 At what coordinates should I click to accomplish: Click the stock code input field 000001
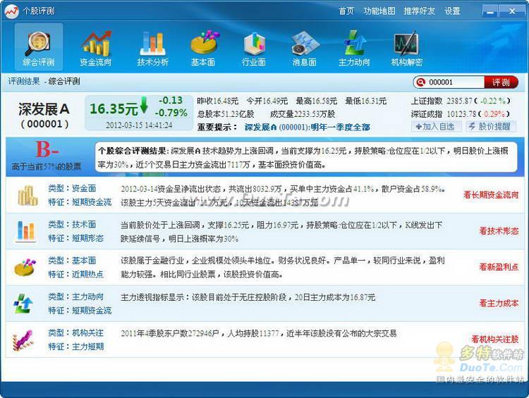pyautogui.click(x=456, y=82)
